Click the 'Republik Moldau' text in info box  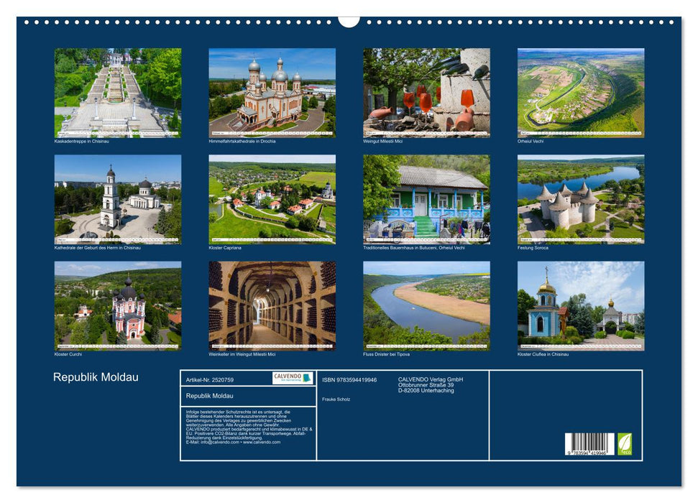[210, 396]
